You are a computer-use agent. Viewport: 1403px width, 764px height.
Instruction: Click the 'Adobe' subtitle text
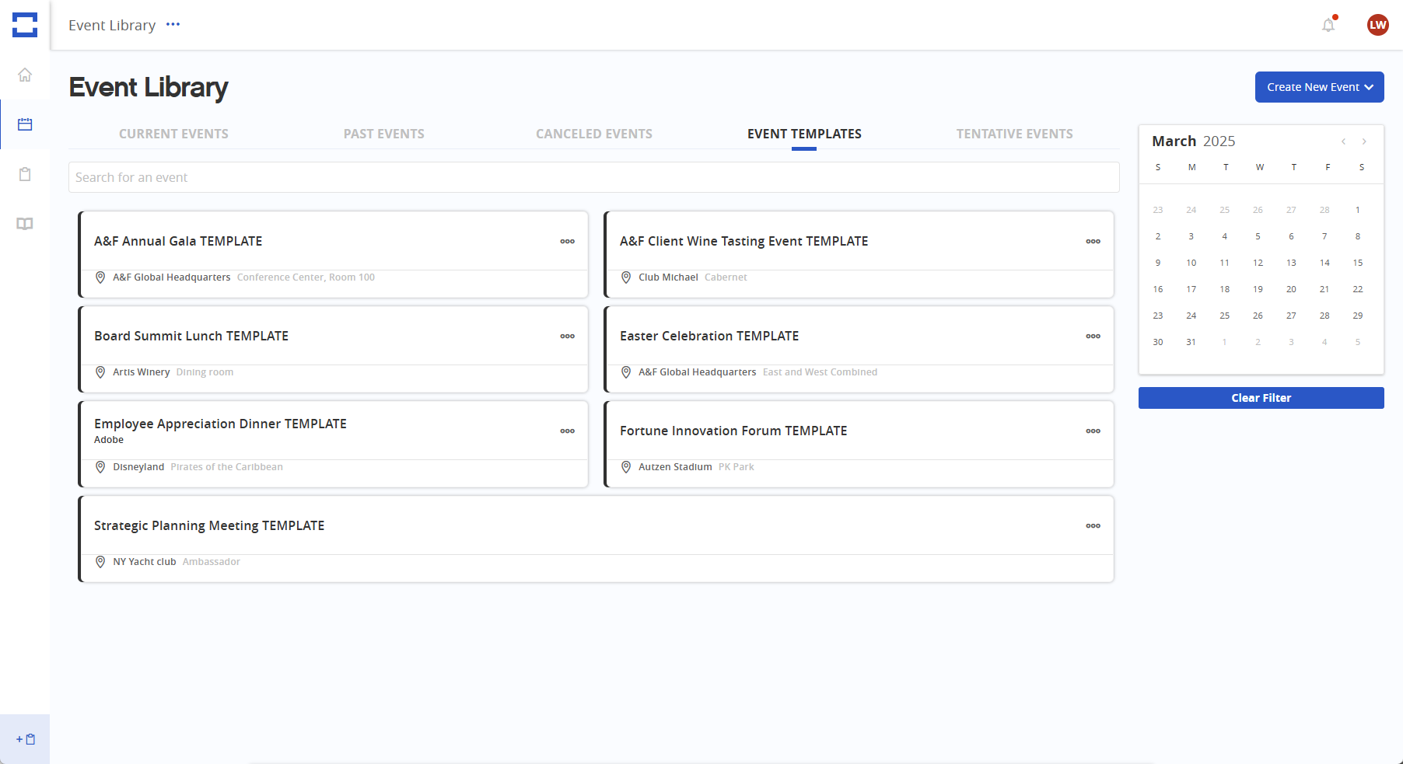pyautogui.click(x=109, y=440)
